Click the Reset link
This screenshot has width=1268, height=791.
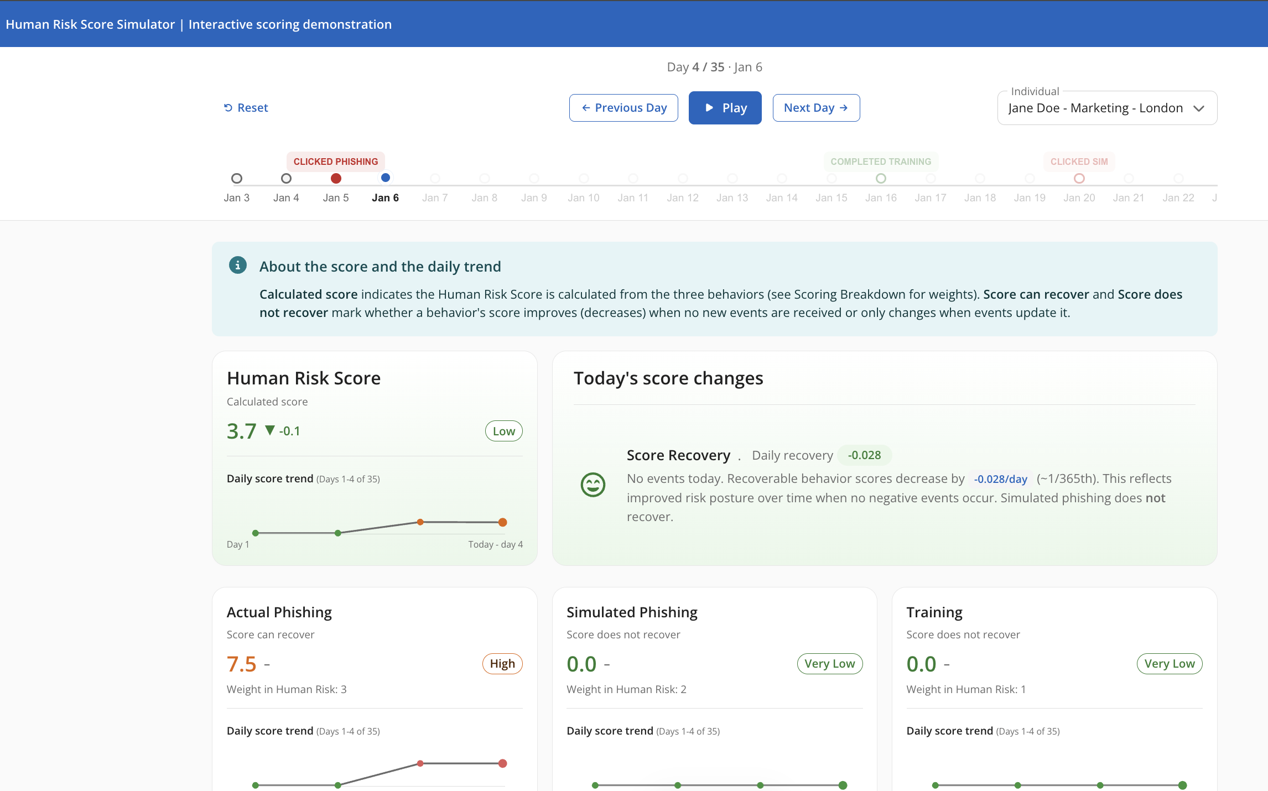[x=246, y=108]
